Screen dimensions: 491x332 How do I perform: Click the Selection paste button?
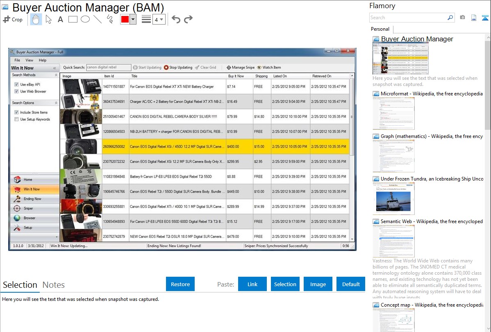click(285, 284)
